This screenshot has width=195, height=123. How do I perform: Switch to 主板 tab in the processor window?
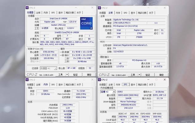(38, 13)
